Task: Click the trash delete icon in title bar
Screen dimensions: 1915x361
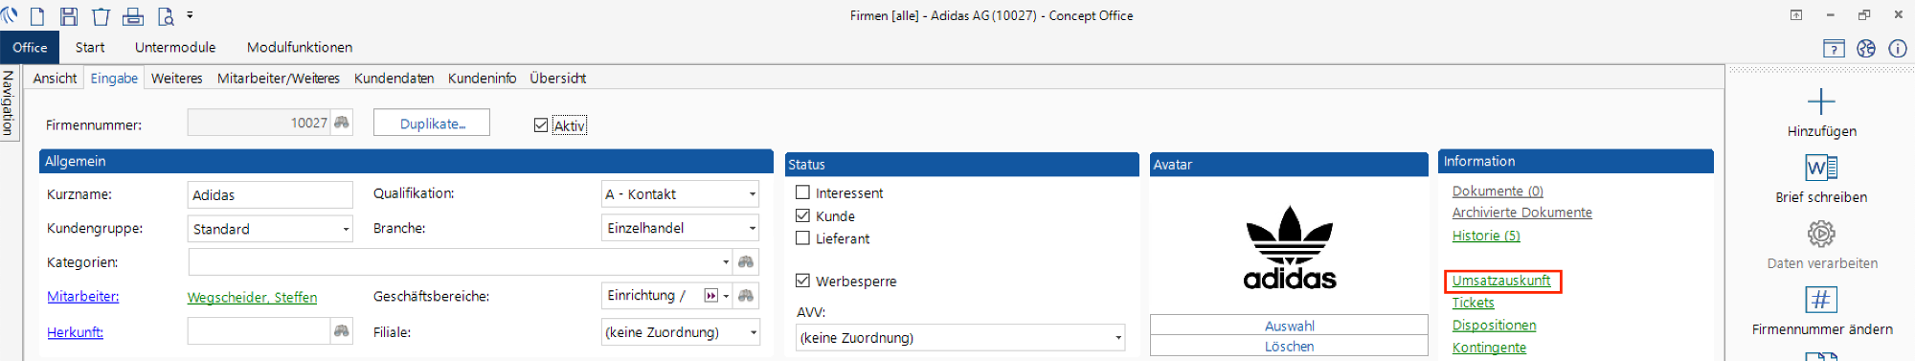Action: click(101, 16)
